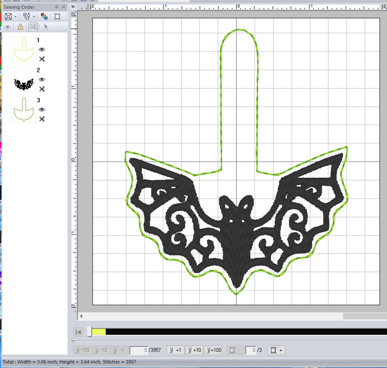Click the yellow stitch progress slider

pyautogui.click(x=98, y=332)
